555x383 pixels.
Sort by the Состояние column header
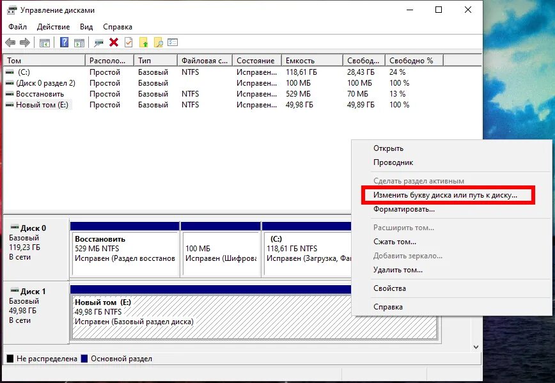(257, 61)
